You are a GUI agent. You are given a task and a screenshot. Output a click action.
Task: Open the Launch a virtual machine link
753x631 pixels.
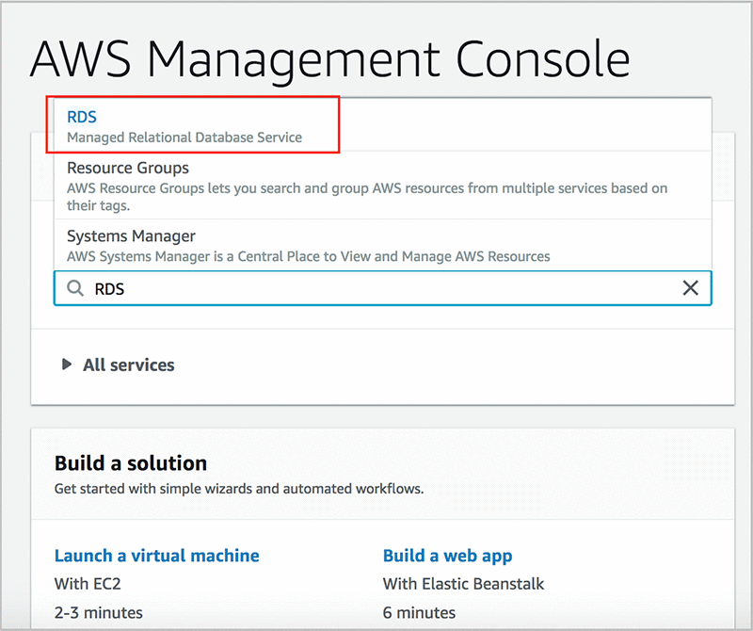[156, 556]
